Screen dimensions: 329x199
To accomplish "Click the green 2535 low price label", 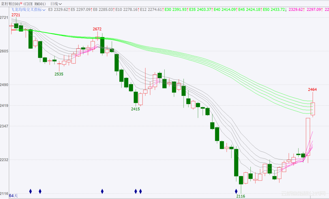I will pyautogui.click(x=59, y=74).
